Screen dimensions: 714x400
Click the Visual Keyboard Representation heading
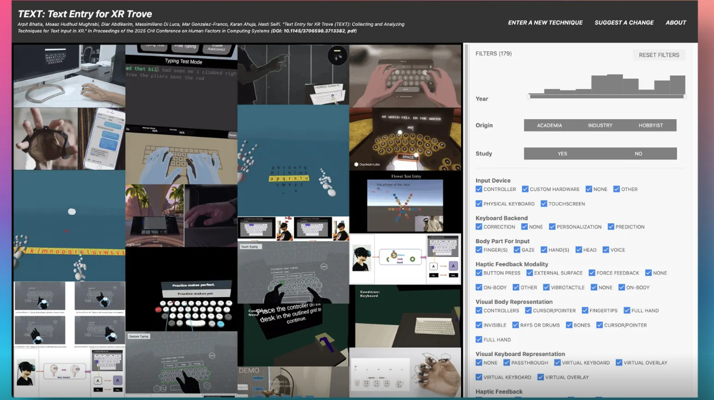520,354
